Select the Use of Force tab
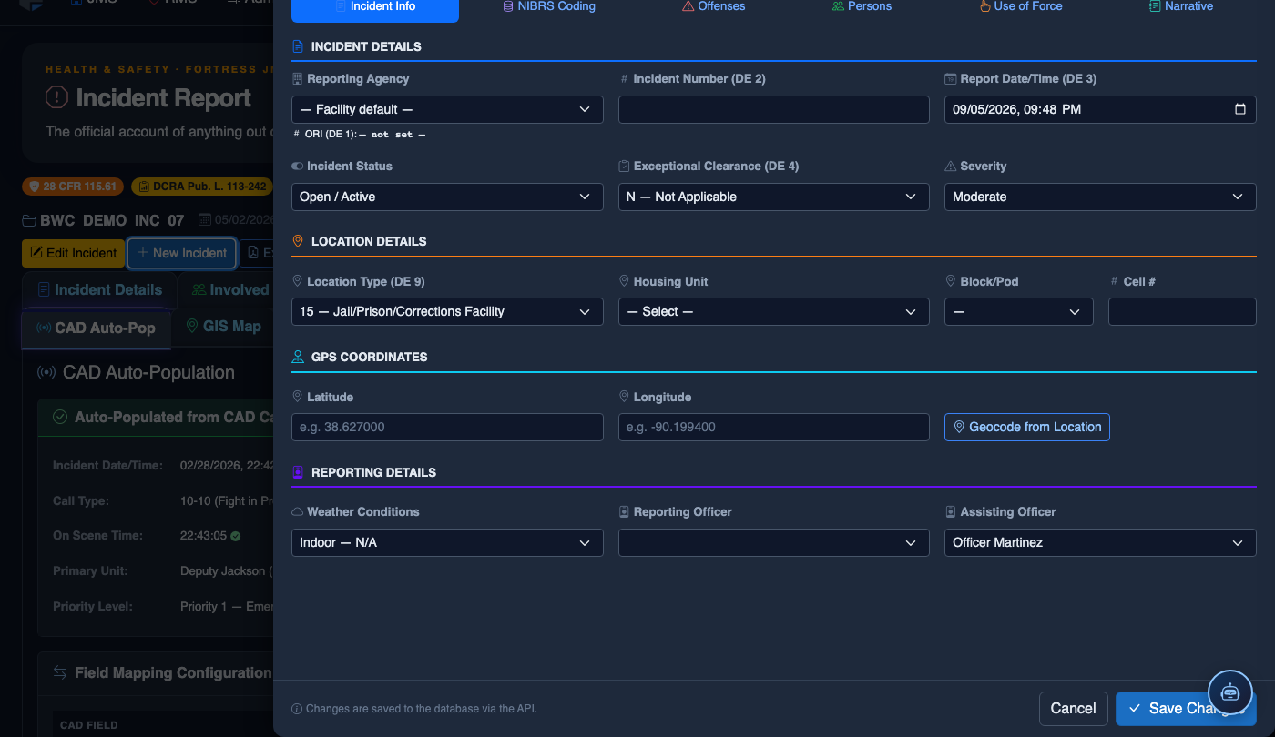Screen dimensions: 1275x737 pyautogui.click(x=1020, y=6)
